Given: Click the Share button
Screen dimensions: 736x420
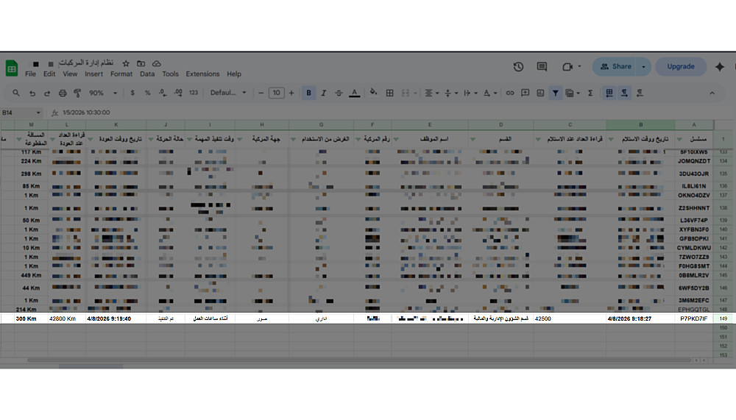Looking at the screenshot, I should [x=615, y=67].
